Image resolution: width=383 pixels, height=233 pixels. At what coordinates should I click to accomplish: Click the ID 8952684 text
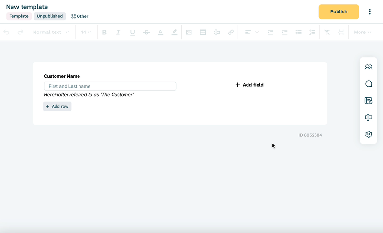click(x=310, y=135)
